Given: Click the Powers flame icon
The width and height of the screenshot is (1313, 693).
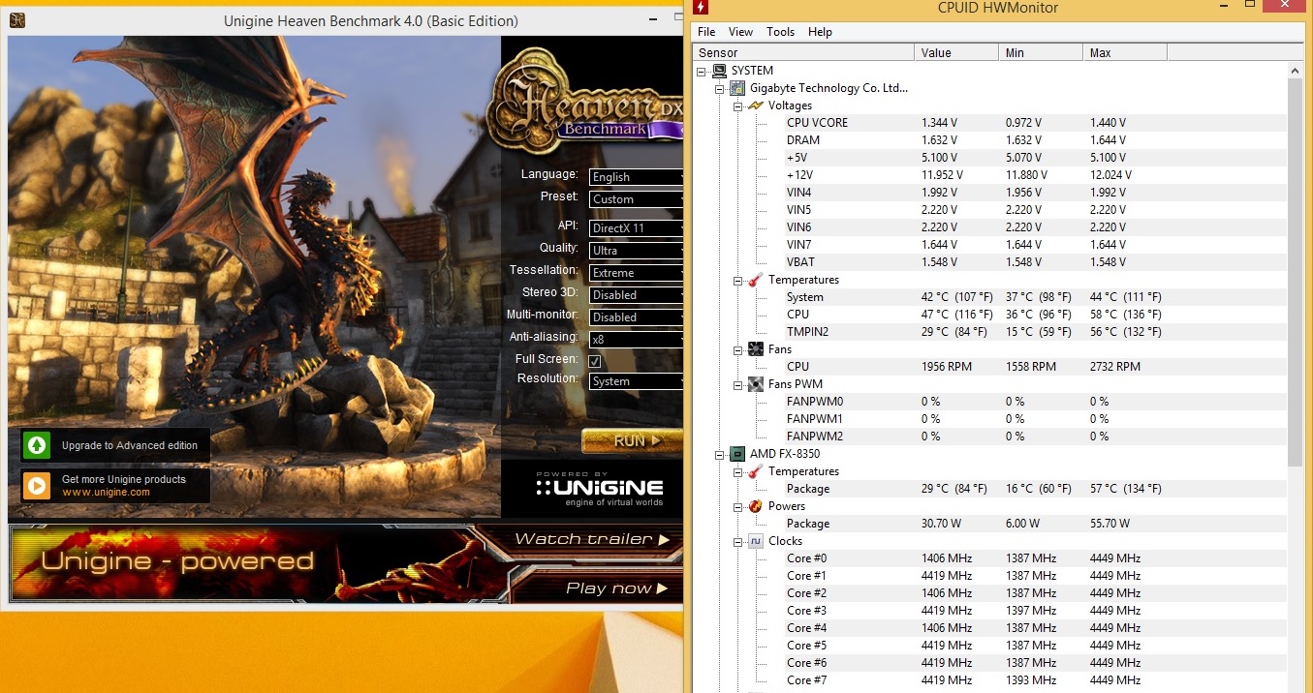Looking at the screenshot, I should [x=756, y=506].
